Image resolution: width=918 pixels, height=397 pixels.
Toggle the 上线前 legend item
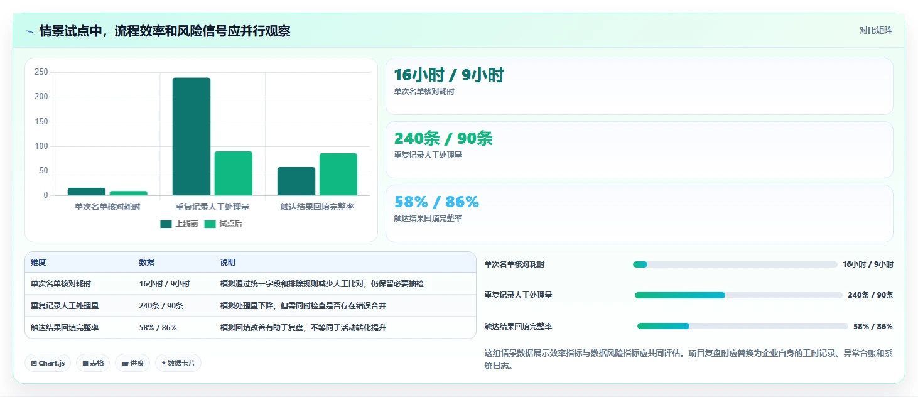click(179, 224)
